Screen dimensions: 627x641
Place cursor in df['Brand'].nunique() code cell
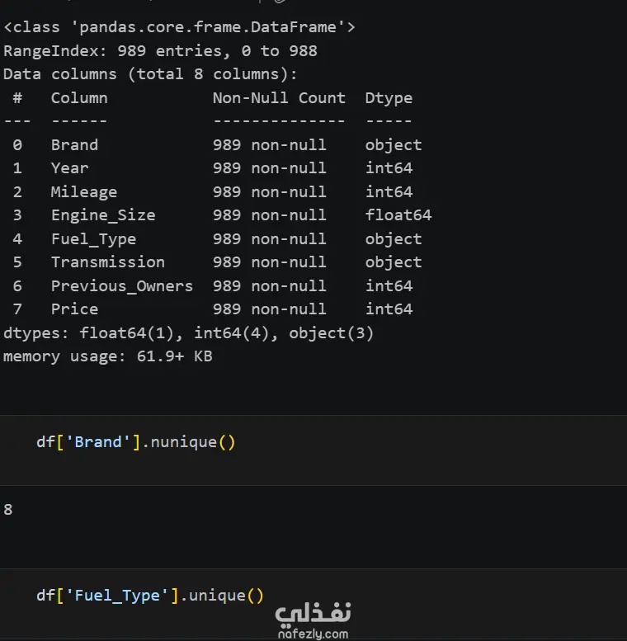point(313,450)
